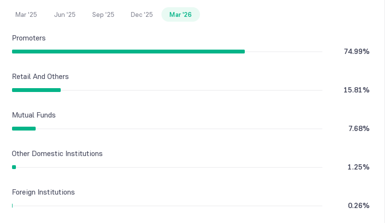The width and height of the screenshot is (385, 223).
Task: Select the 0.26% foreign institutions value
Action: [x=358, y=206]
